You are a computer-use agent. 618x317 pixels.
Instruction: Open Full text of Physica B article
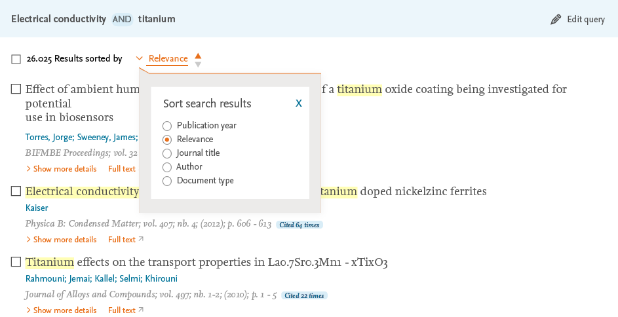tap(125, 240)
